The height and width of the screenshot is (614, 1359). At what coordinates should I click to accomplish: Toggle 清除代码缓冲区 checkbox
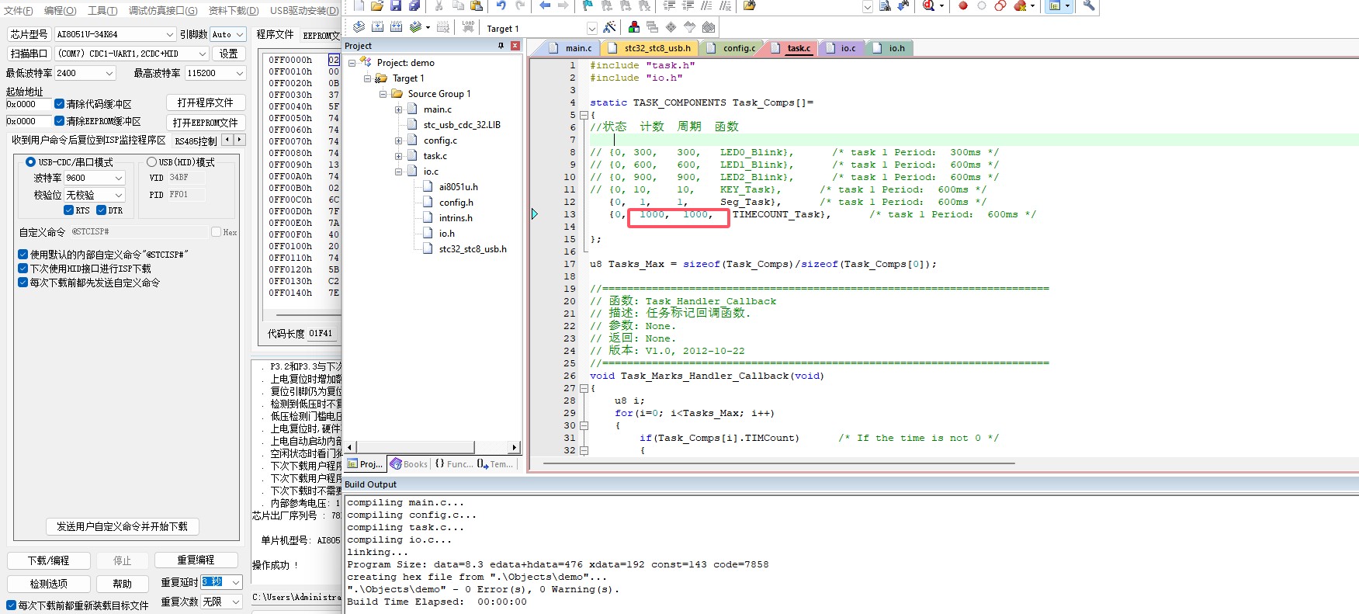(x=59, y=104)
